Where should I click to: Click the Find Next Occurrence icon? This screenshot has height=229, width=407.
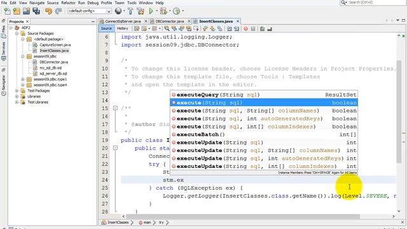pos(181,29)
